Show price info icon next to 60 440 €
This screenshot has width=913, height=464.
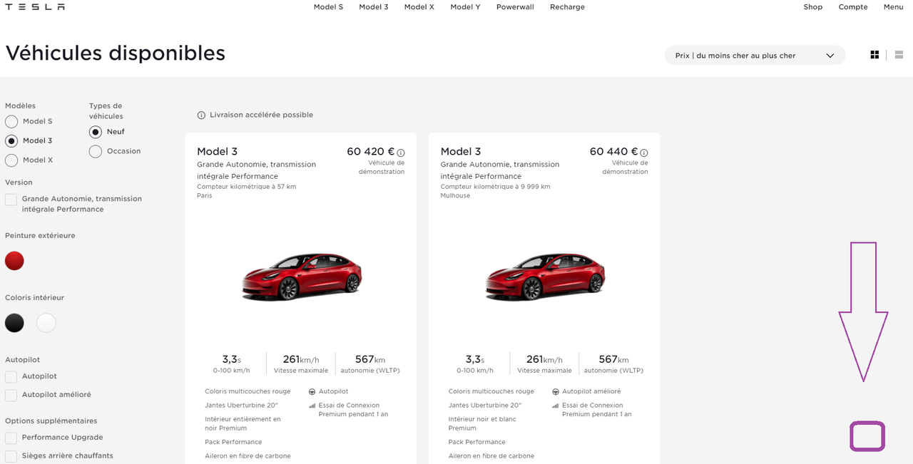[x=644, y=153]
